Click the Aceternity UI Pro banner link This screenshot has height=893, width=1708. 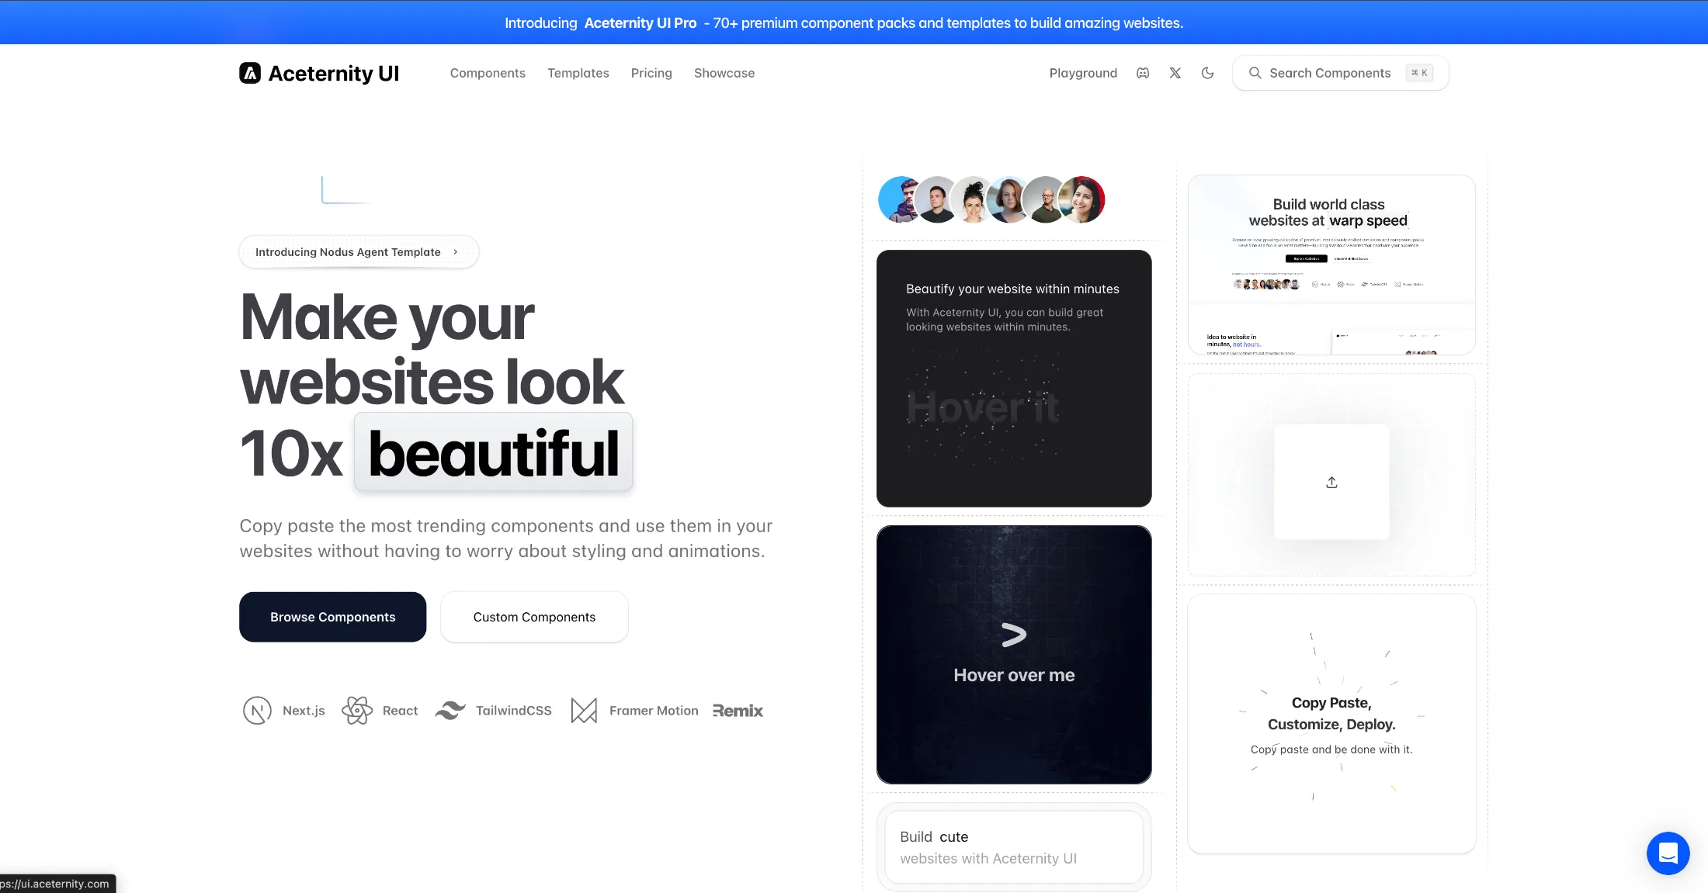tap(640, 23)
